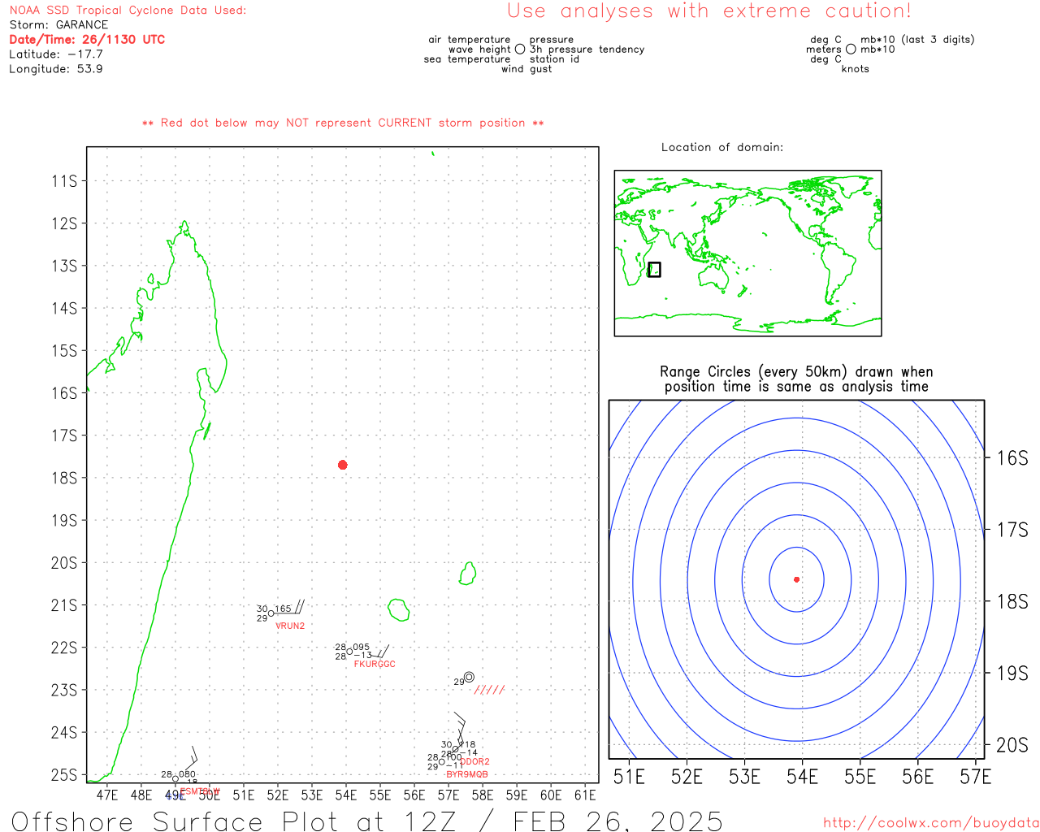Click the 'wind gust' legend label
Viewport: 1040px width, 832px height.
526,69
